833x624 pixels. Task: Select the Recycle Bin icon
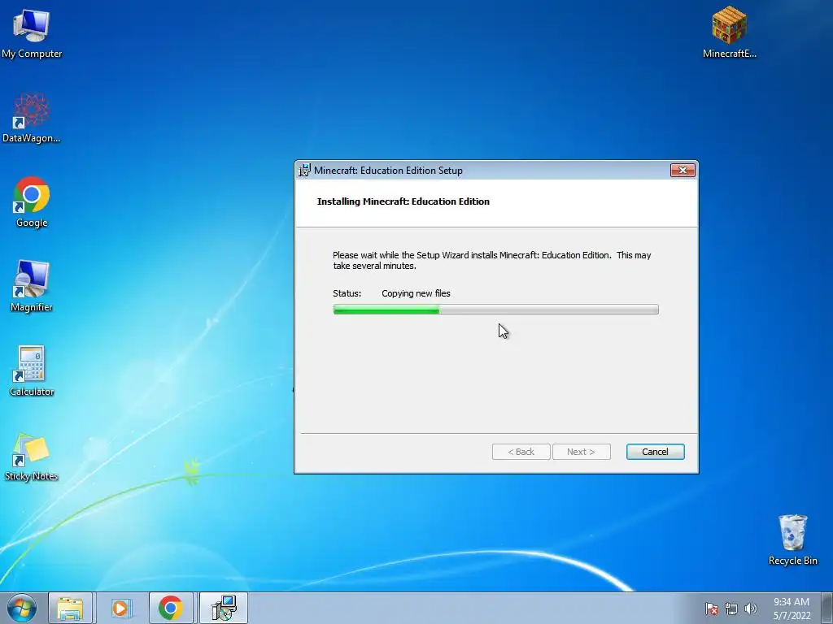tap(792, 539)
